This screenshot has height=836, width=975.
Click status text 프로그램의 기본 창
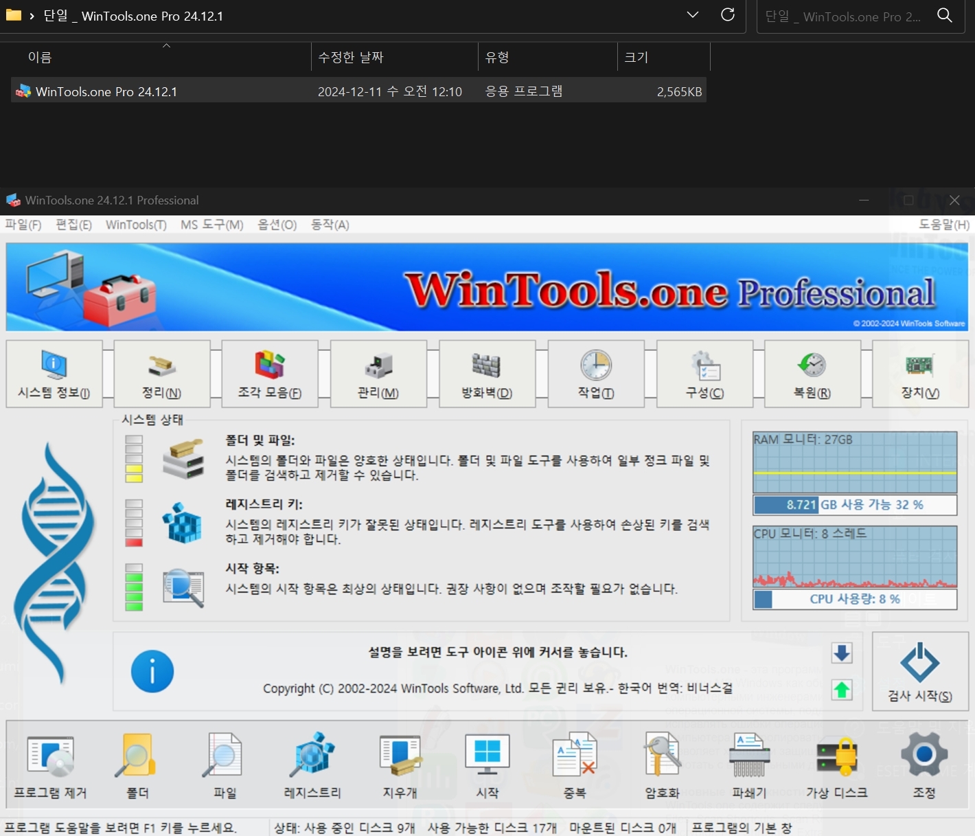click(x=742, y=828)
